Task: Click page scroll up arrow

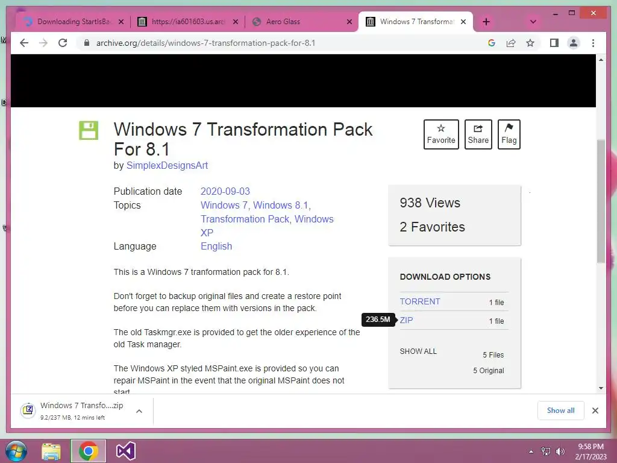Action: (x=601, y=60)
